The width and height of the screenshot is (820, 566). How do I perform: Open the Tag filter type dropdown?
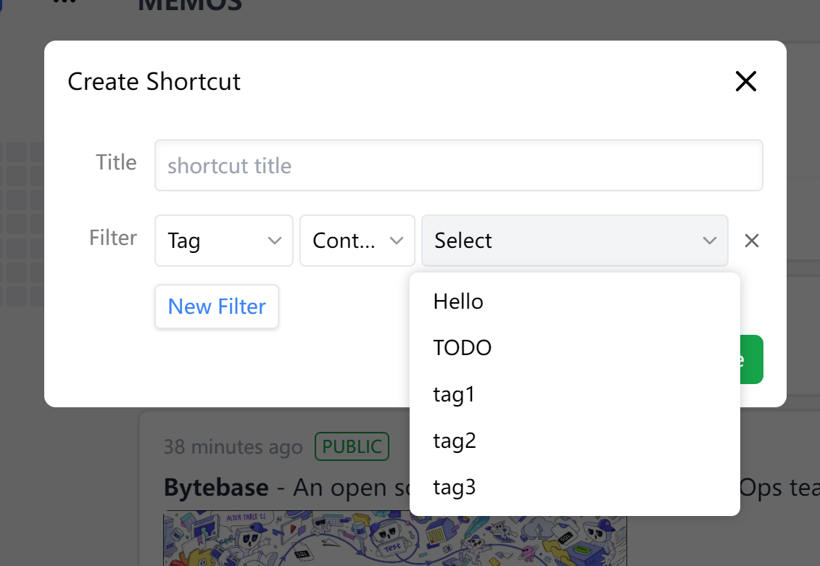point(223,241)
